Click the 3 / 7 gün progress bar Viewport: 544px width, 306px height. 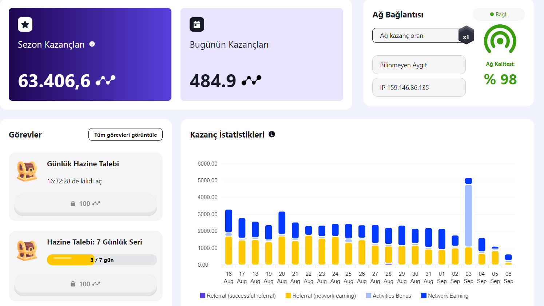(102, 260)
